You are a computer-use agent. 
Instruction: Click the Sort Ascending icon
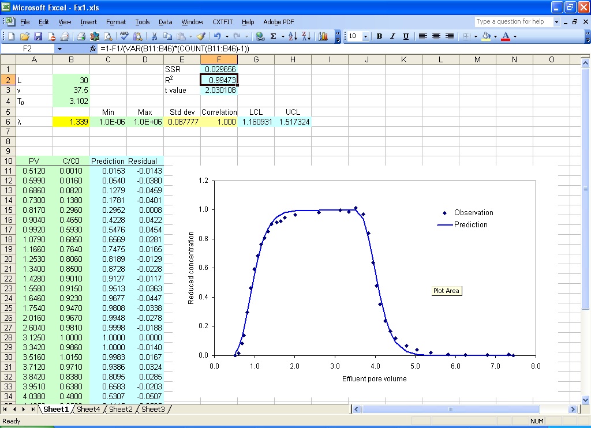[293, 36]
